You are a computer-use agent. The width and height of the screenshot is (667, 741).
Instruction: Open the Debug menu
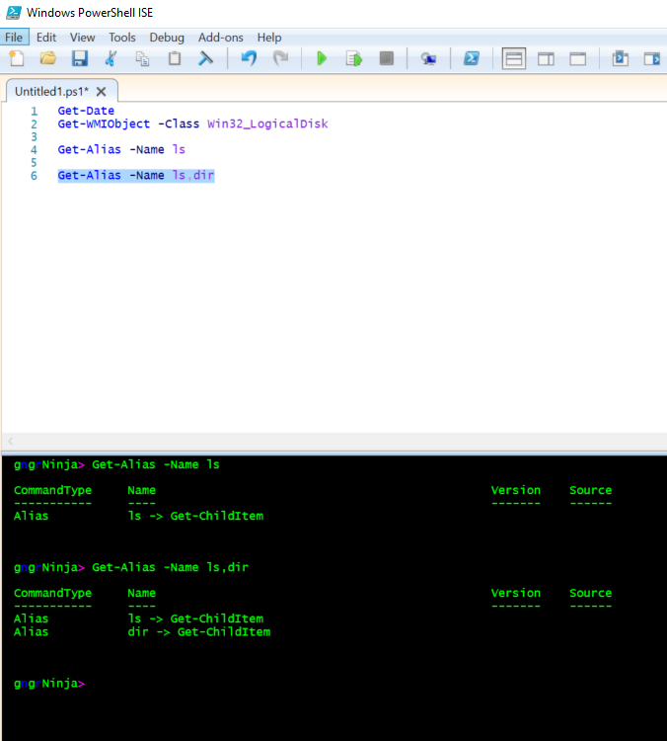[167, 37]
